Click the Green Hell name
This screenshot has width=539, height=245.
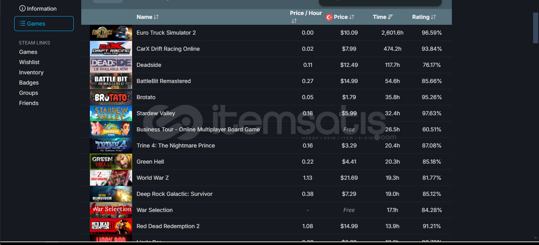coord(150,162)
